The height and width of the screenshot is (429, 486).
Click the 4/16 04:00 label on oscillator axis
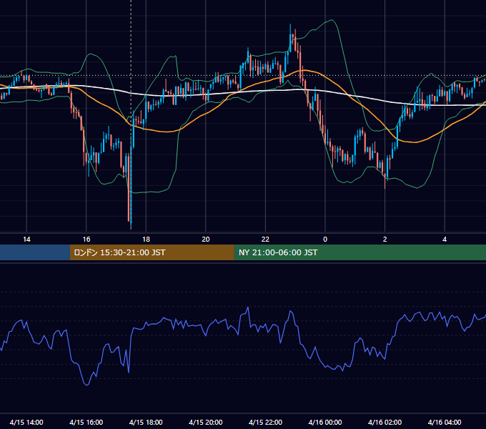[x=445, y=422]
